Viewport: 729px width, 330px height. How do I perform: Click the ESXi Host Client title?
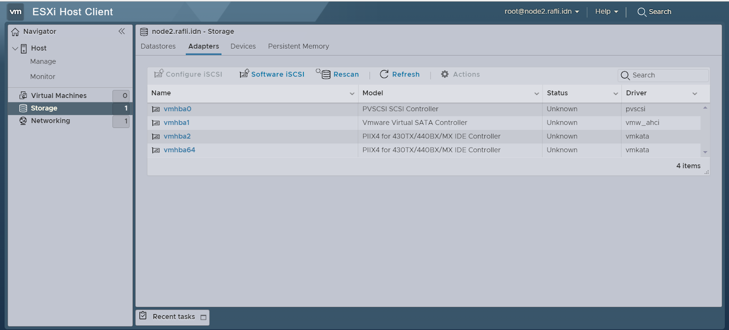tap(72, 12)
